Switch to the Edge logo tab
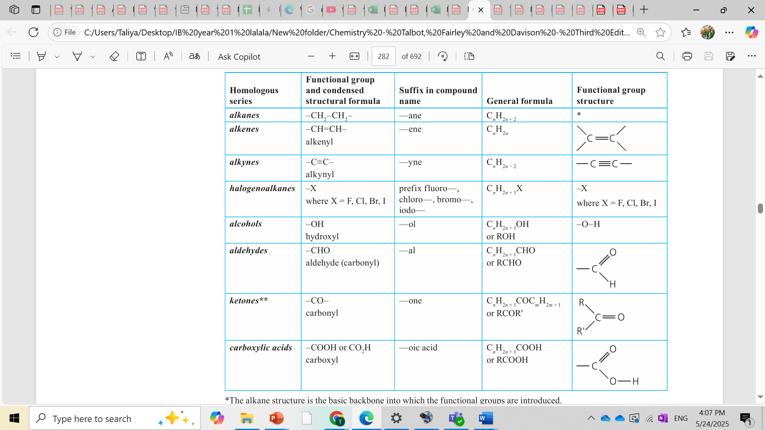The image size is (765, 430). [x=290, y=10]
